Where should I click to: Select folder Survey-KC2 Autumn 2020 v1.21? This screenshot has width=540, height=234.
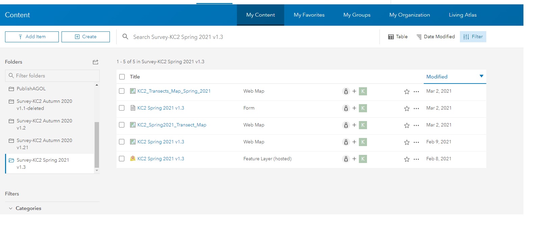coord(50,144)
